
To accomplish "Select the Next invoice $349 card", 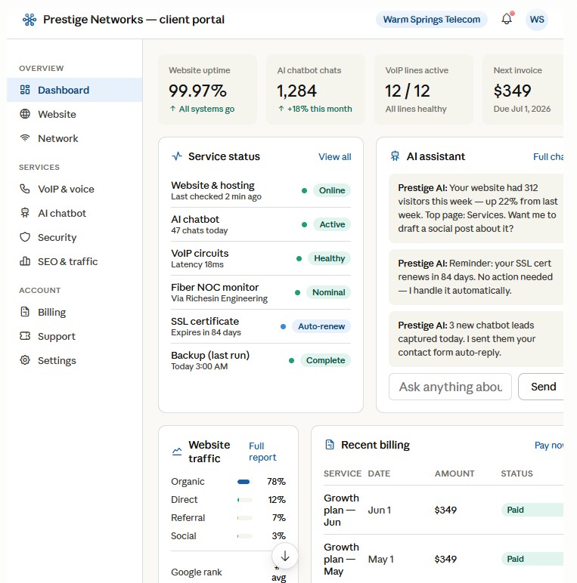I will (523, 89).
